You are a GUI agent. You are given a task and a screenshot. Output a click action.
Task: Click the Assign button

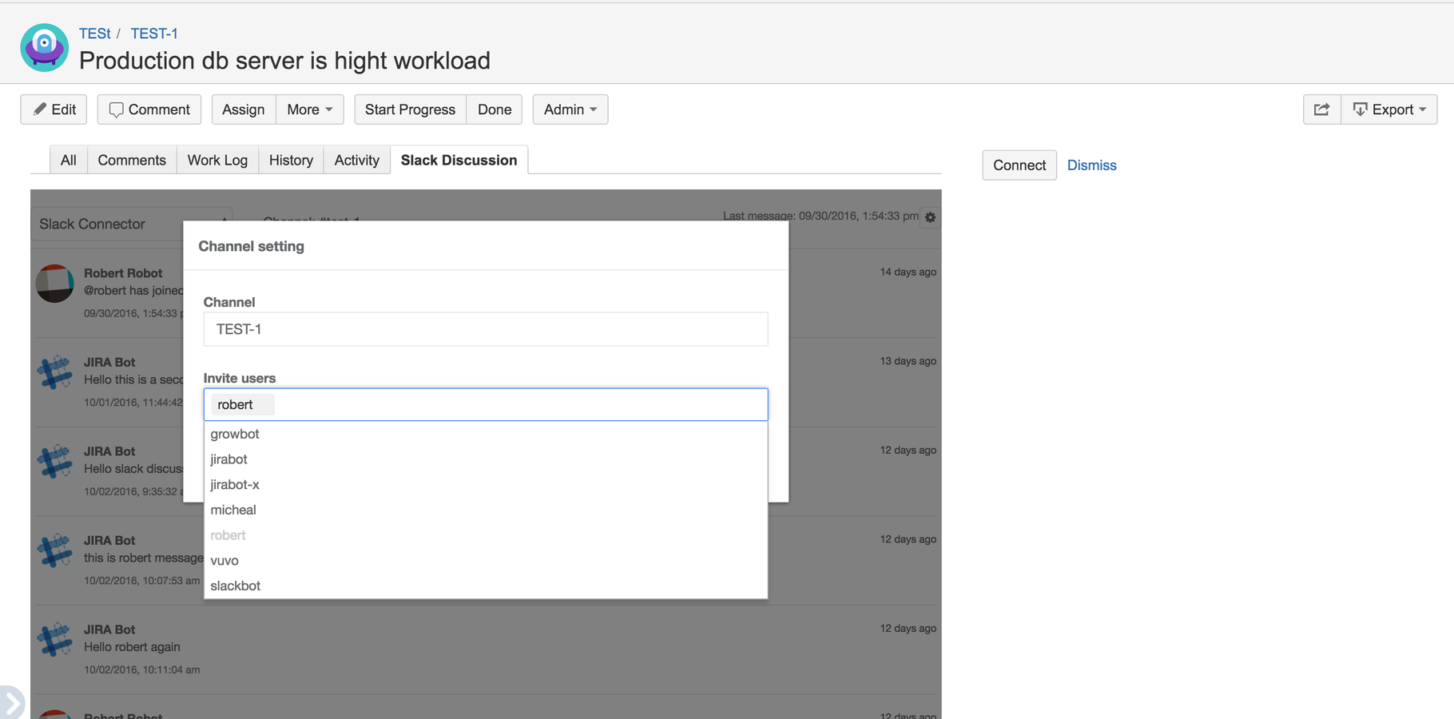[x=244, y=109]
